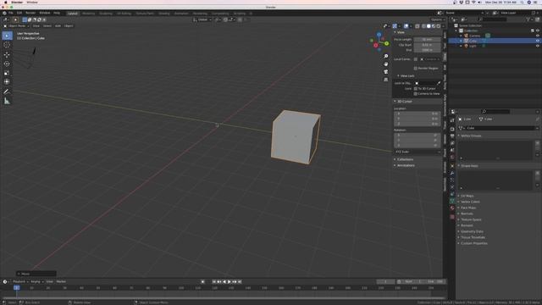
Task: Switch to the Sculpting workspace tab
Action: (106, 14)
